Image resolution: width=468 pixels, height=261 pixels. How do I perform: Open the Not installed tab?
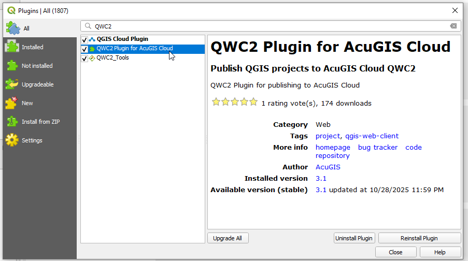coord(37,66)
